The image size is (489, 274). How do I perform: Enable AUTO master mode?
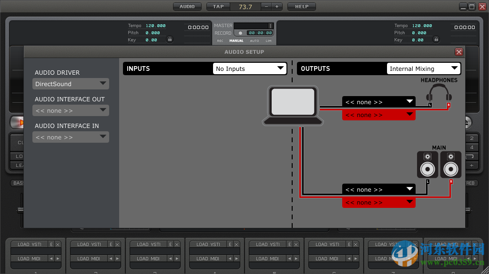255,41
